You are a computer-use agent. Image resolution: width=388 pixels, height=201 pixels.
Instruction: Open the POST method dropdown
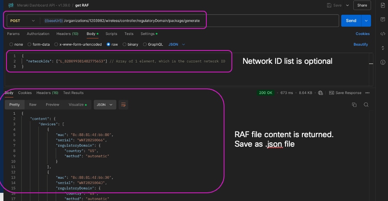(22, 21)
